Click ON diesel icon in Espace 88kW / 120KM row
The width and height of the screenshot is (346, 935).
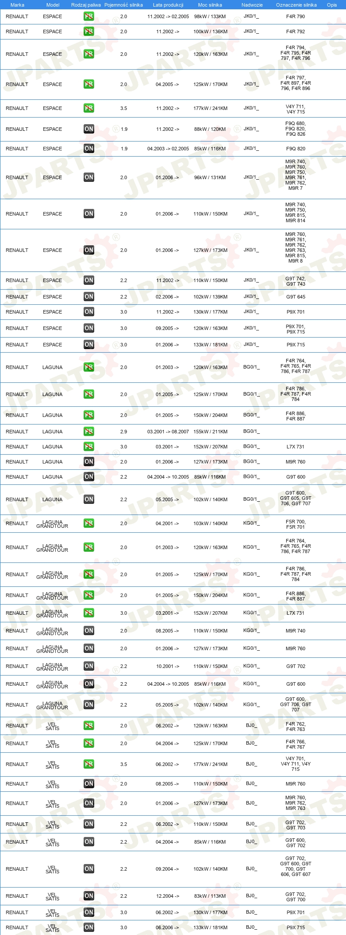coord(89,129)
